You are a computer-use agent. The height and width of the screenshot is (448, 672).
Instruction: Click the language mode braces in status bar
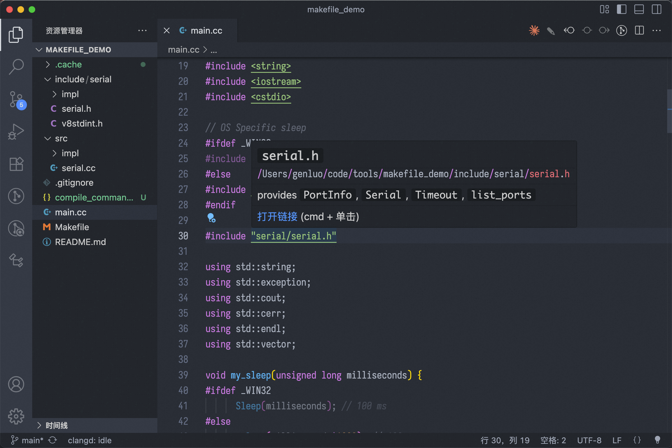[637, 440]
